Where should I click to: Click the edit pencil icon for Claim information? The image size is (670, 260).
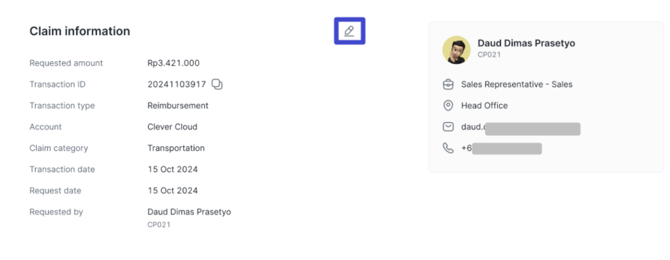tap(349, 31)
